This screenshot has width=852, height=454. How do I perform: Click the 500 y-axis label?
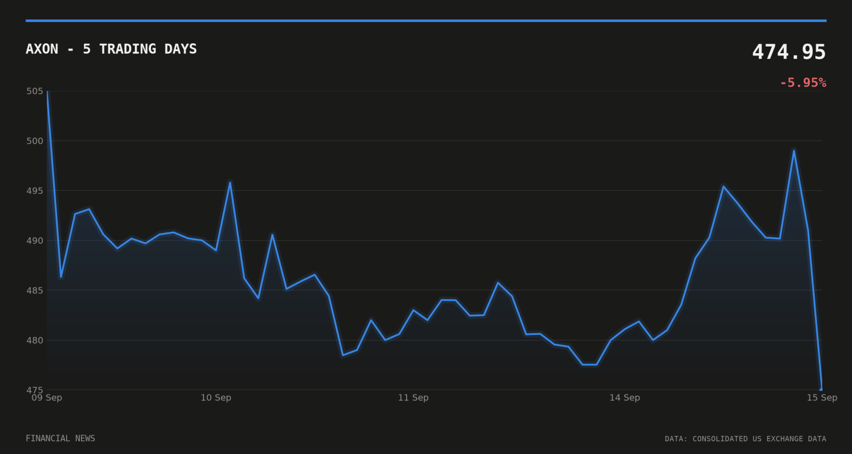(x=34, y=141)
